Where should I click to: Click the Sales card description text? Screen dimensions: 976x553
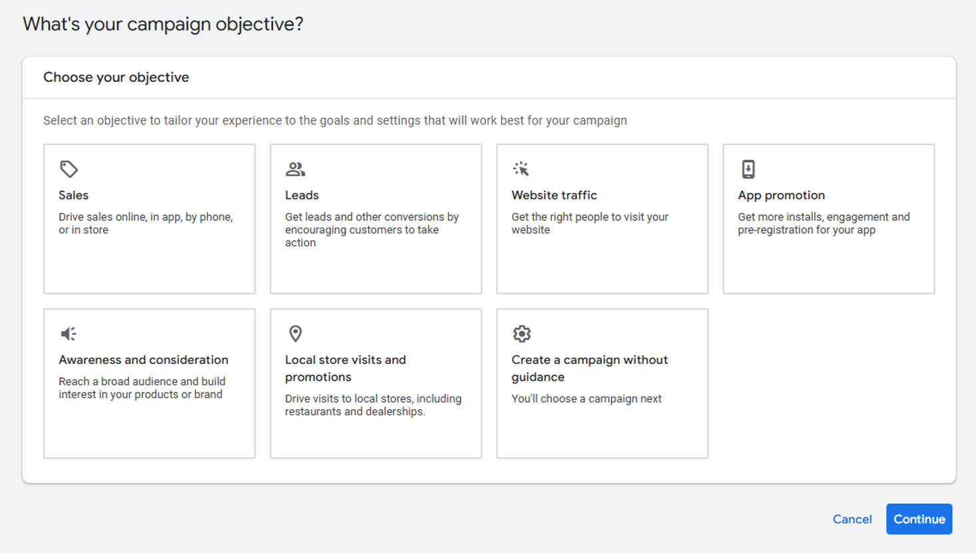tap(145, 224)
